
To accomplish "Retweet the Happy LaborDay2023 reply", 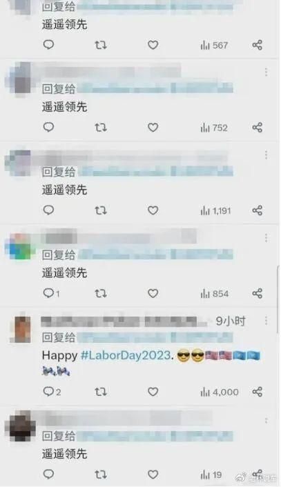I will coord(101,392).
